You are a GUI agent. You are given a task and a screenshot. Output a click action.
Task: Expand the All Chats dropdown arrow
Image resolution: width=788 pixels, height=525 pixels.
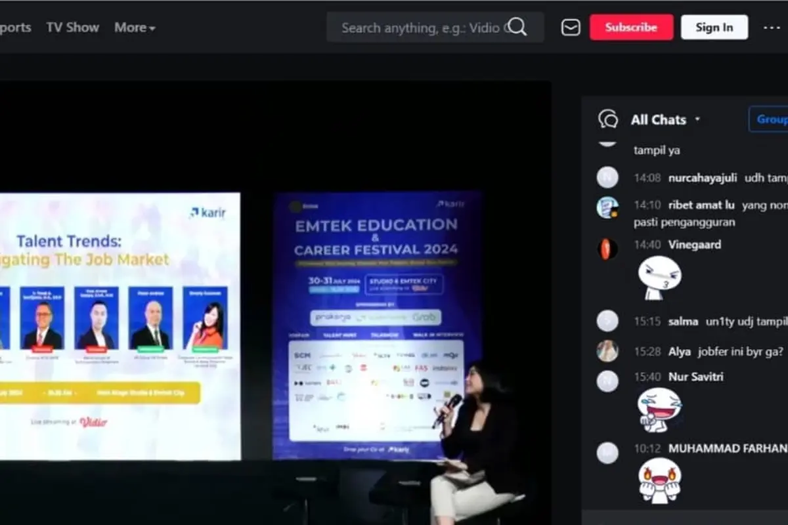coord(697,120)
